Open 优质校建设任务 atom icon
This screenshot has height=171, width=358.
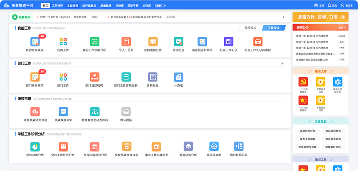(338, 82)
